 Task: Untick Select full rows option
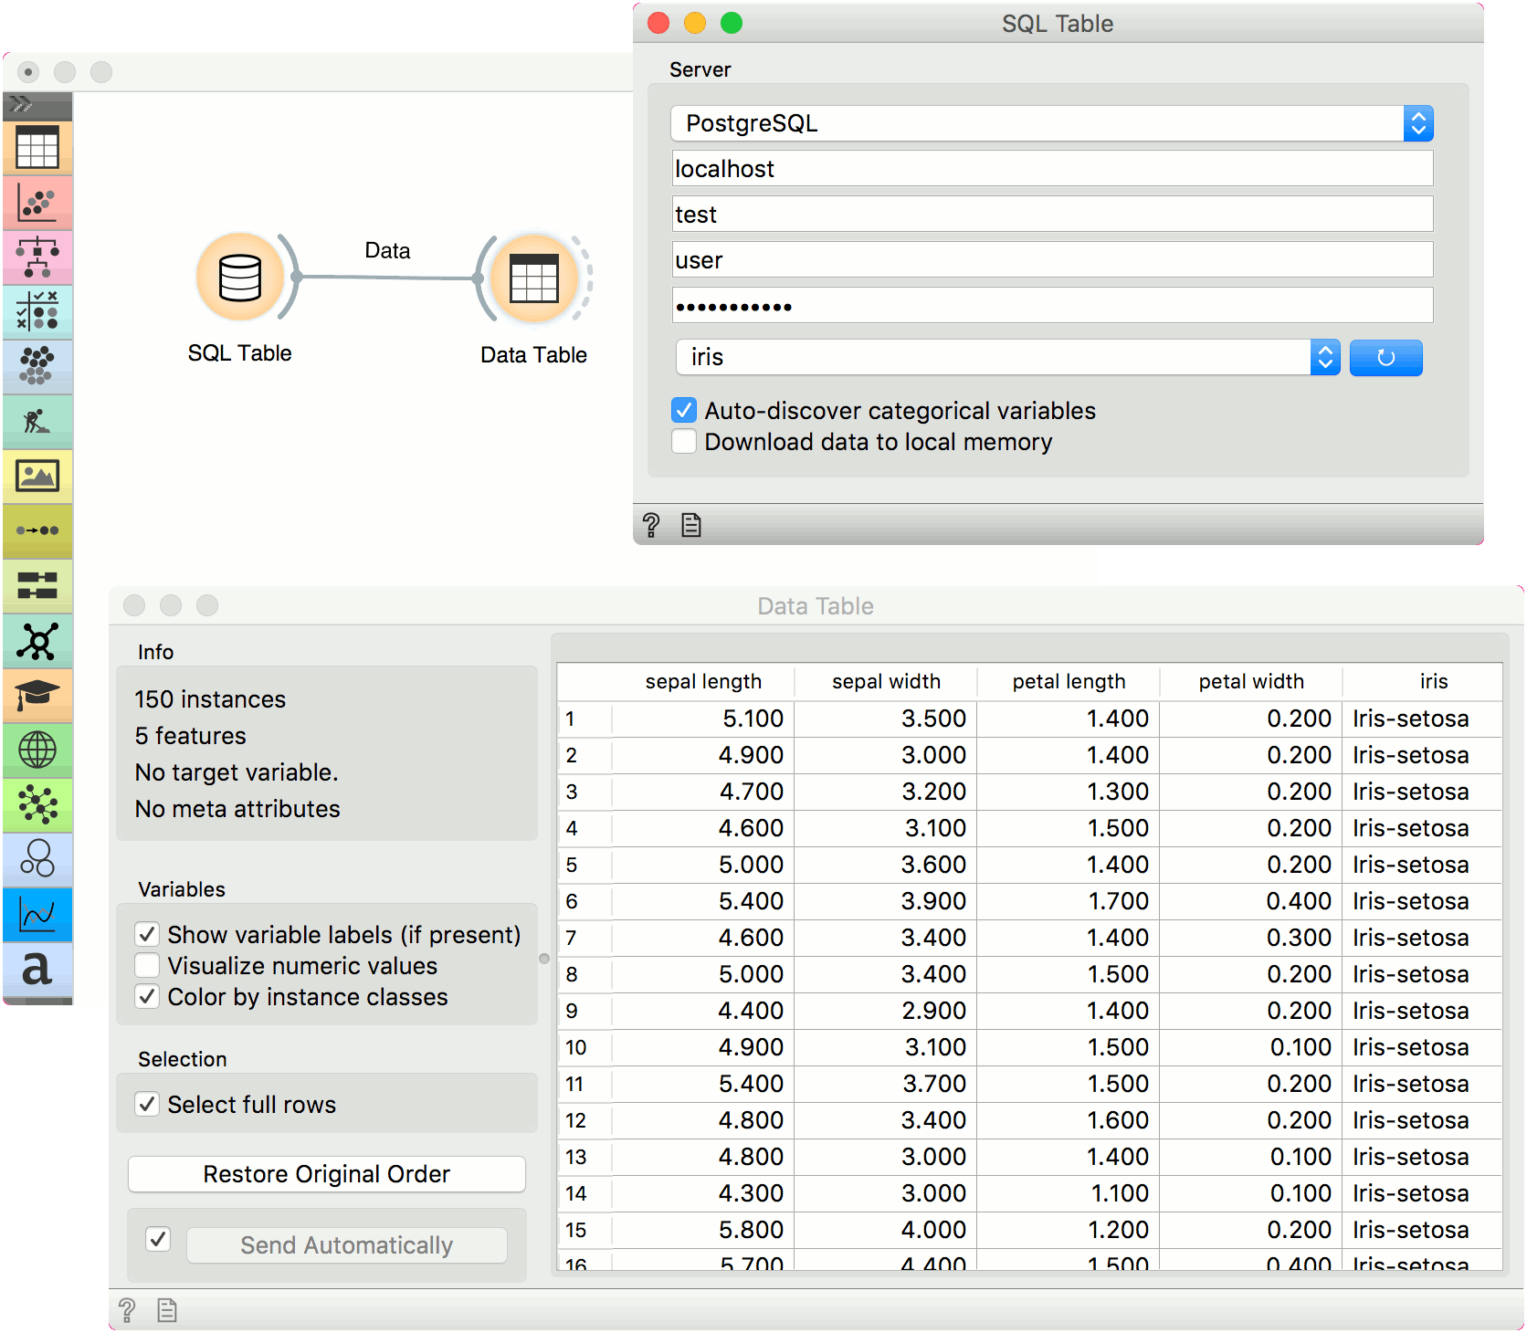tap(147, 1104)
